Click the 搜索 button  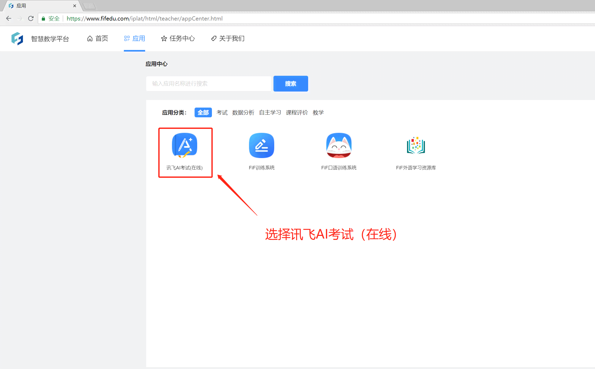[291, 83]
